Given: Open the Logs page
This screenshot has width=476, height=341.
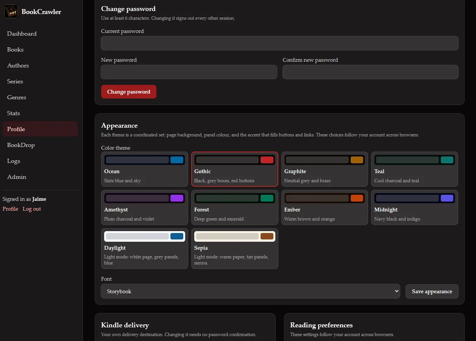Looking at the screenshot, I should [40, 161].
